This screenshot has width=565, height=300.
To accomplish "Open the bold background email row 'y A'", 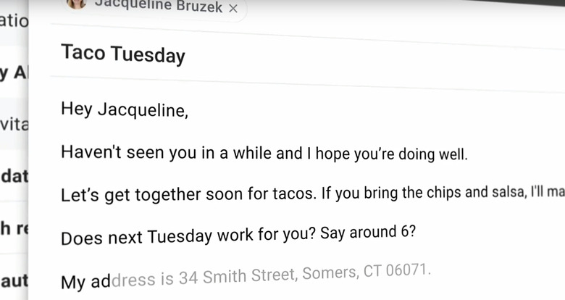I will click(x=14, y=72).
